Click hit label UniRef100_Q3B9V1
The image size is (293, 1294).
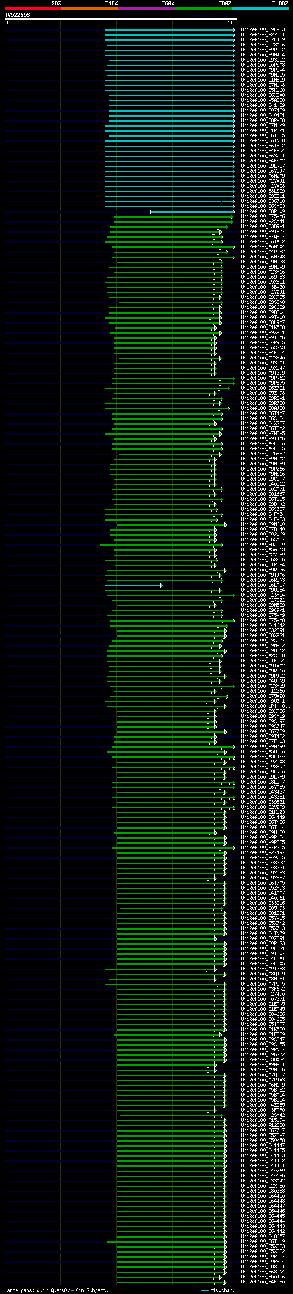[263, 227]
